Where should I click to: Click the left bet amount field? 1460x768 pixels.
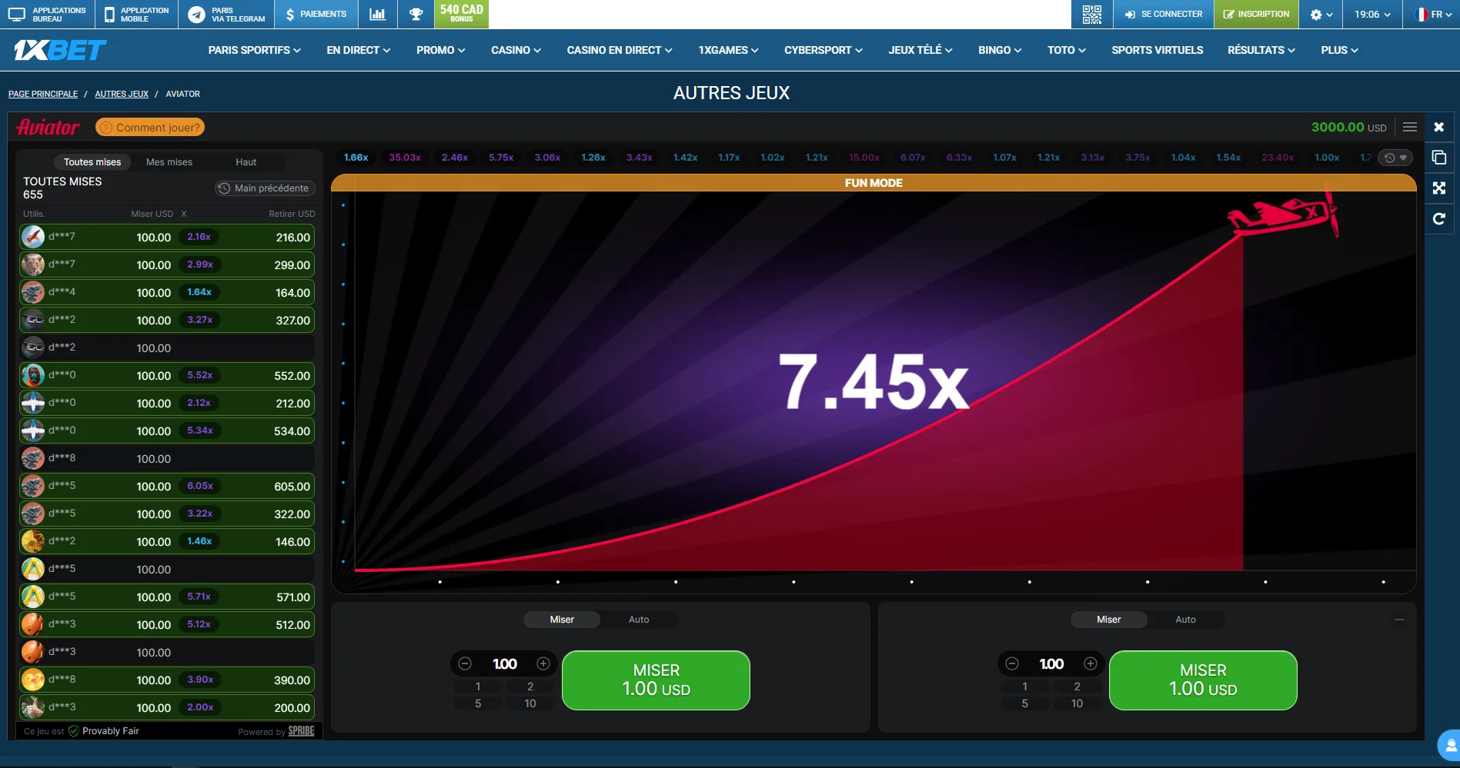click(x=504, y=663)
